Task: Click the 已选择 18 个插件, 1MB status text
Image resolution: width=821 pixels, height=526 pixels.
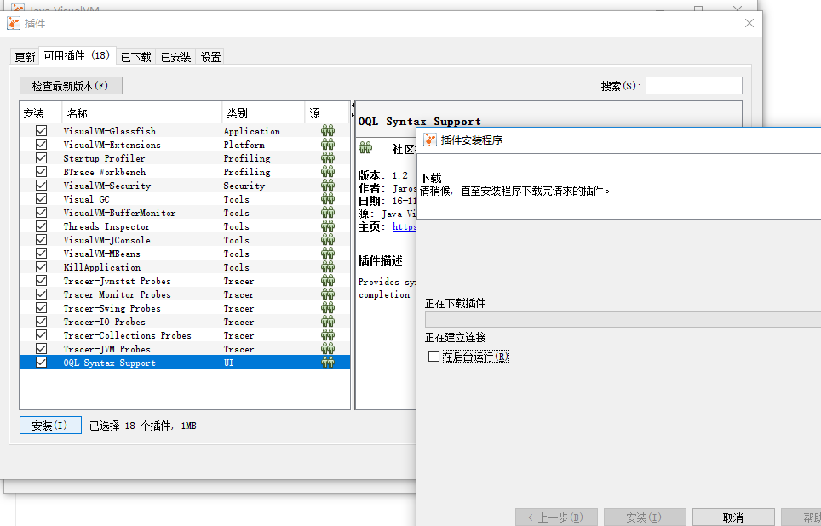Action: click(x=143, y=426)
